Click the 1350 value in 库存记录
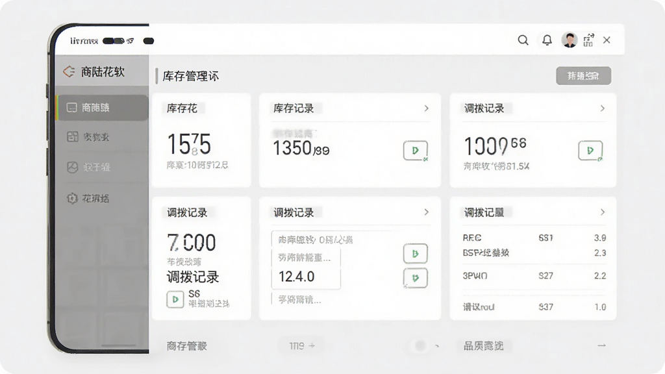This screenshot has width=665, height=374. point(292,149)
